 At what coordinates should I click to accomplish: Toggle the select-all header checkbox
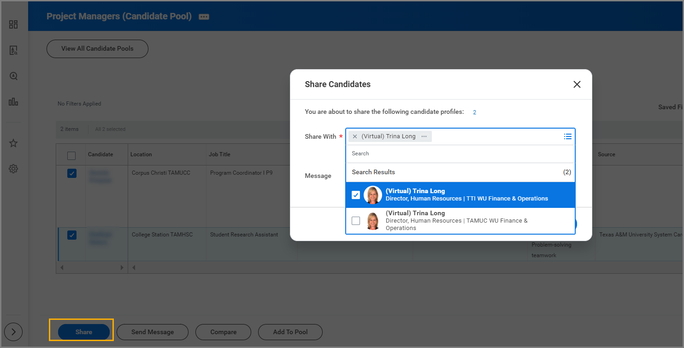71,156
